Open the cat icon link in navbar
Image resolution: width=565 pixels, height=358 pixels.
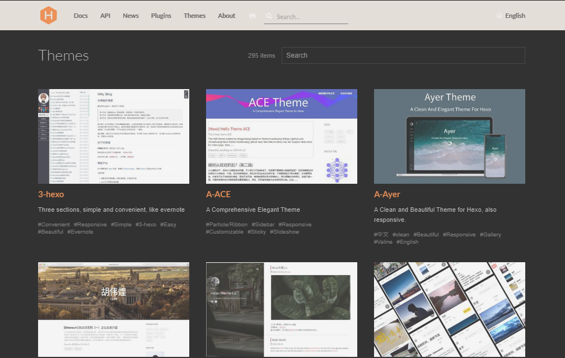point(253,16)
